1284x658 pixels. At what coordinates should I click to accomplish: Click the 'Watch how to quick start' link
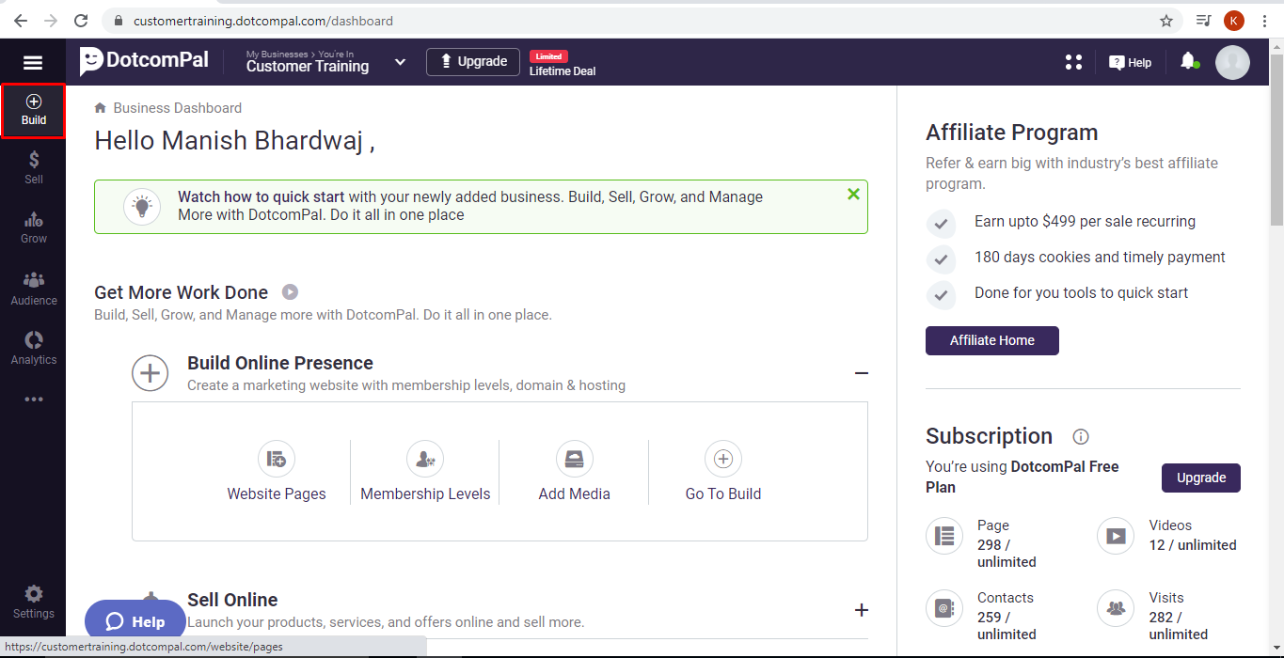[x=262, y=197]
